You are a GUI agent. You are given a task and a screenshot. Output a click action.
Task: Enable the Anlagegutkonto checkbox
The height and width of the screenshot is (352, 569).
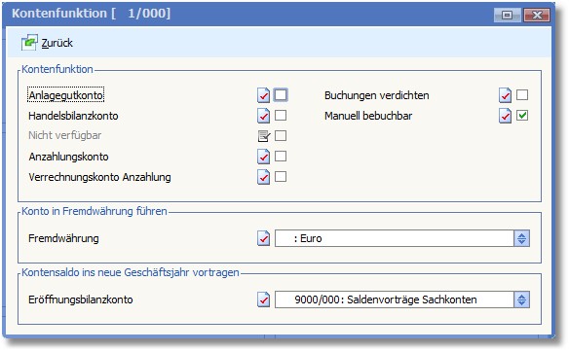point(281,95)
